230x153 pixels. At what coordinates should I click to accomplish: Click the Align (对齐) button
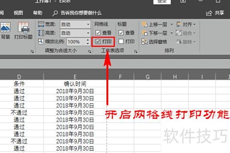pyautogui.click(x=186, y=25)
